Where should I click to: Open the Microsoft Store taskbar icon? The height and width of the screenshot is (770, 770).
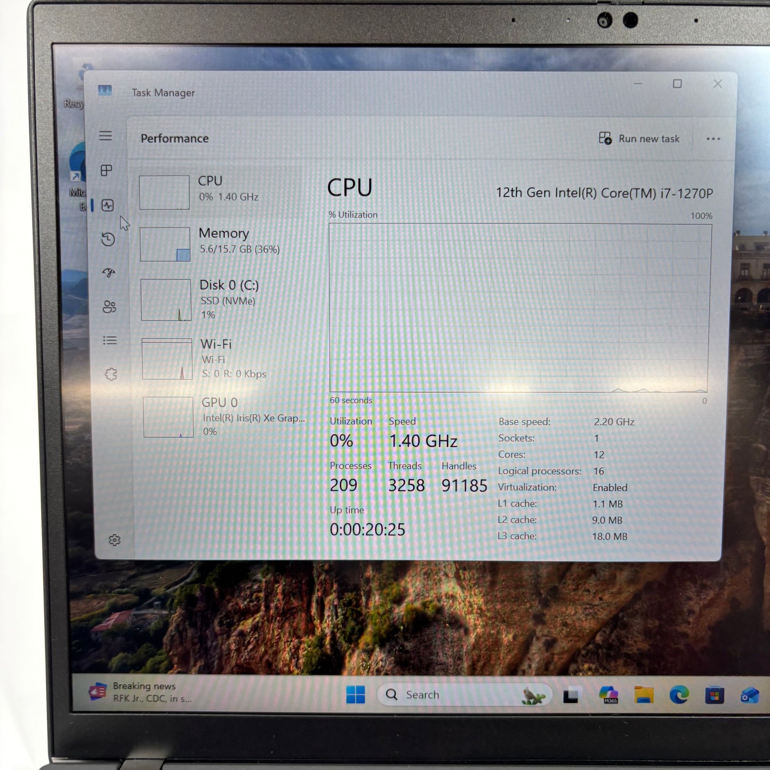pos(714,694)
